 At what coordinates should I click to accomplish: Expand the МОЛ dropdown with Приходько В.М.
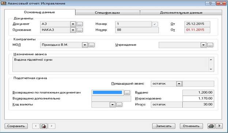coord(85,45)
